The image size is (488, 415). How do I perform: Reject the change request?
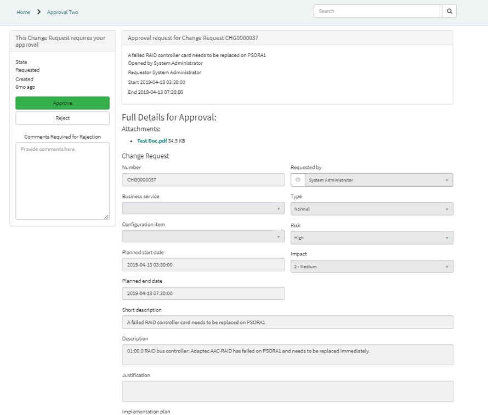63,118
